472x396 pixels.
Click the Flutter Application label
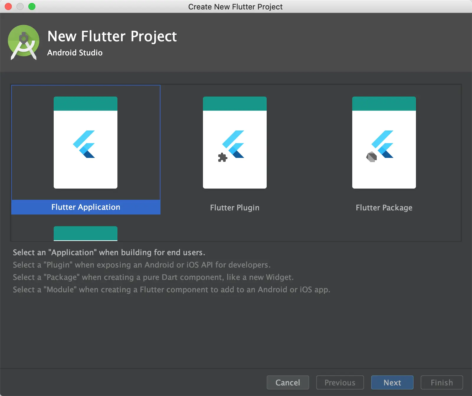pos(86,207)
